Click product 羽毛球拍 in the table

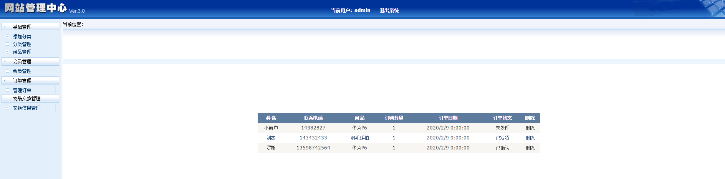(359, 138)
